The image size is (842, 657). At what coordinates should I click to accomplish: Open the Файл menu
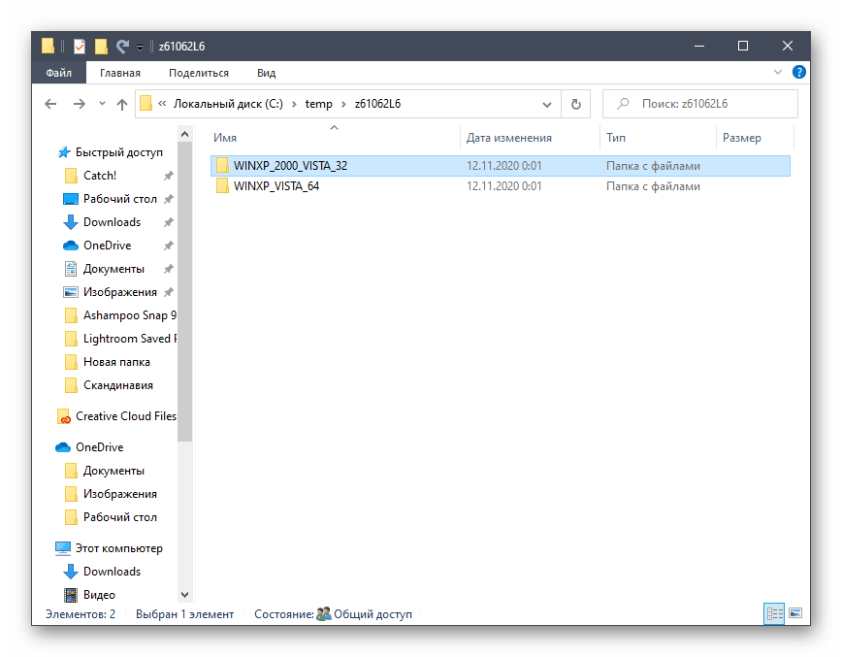click(58, 73)
